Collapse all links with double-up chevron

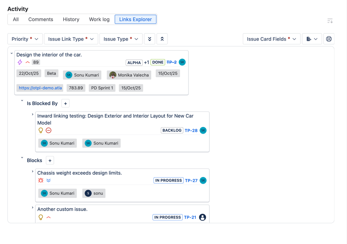162,39
